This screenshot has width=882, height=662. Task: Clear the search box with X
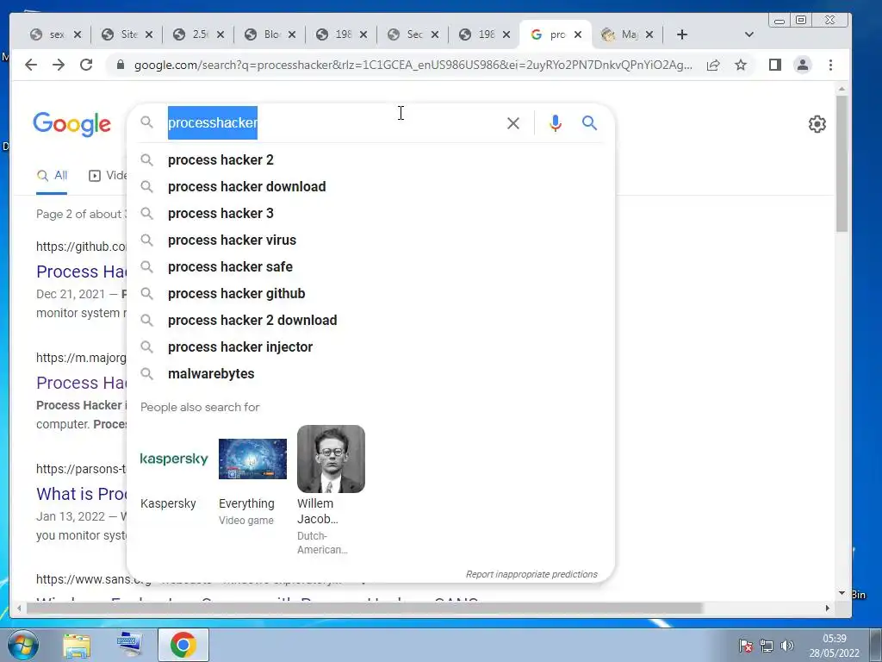click(513, 123)
